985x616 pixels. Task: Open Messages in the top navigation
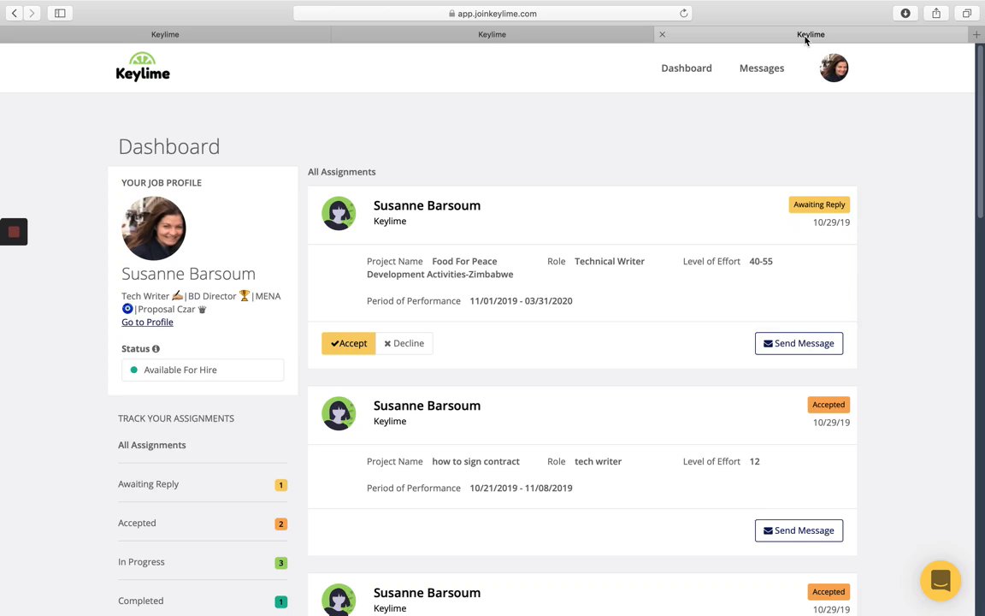click(761, 68)
